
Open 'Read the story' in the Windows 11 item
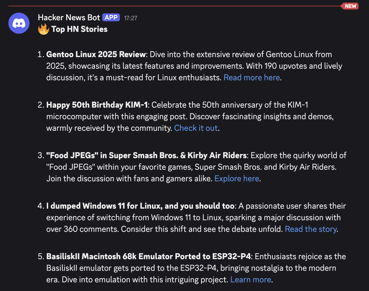[x=310, y=229]
